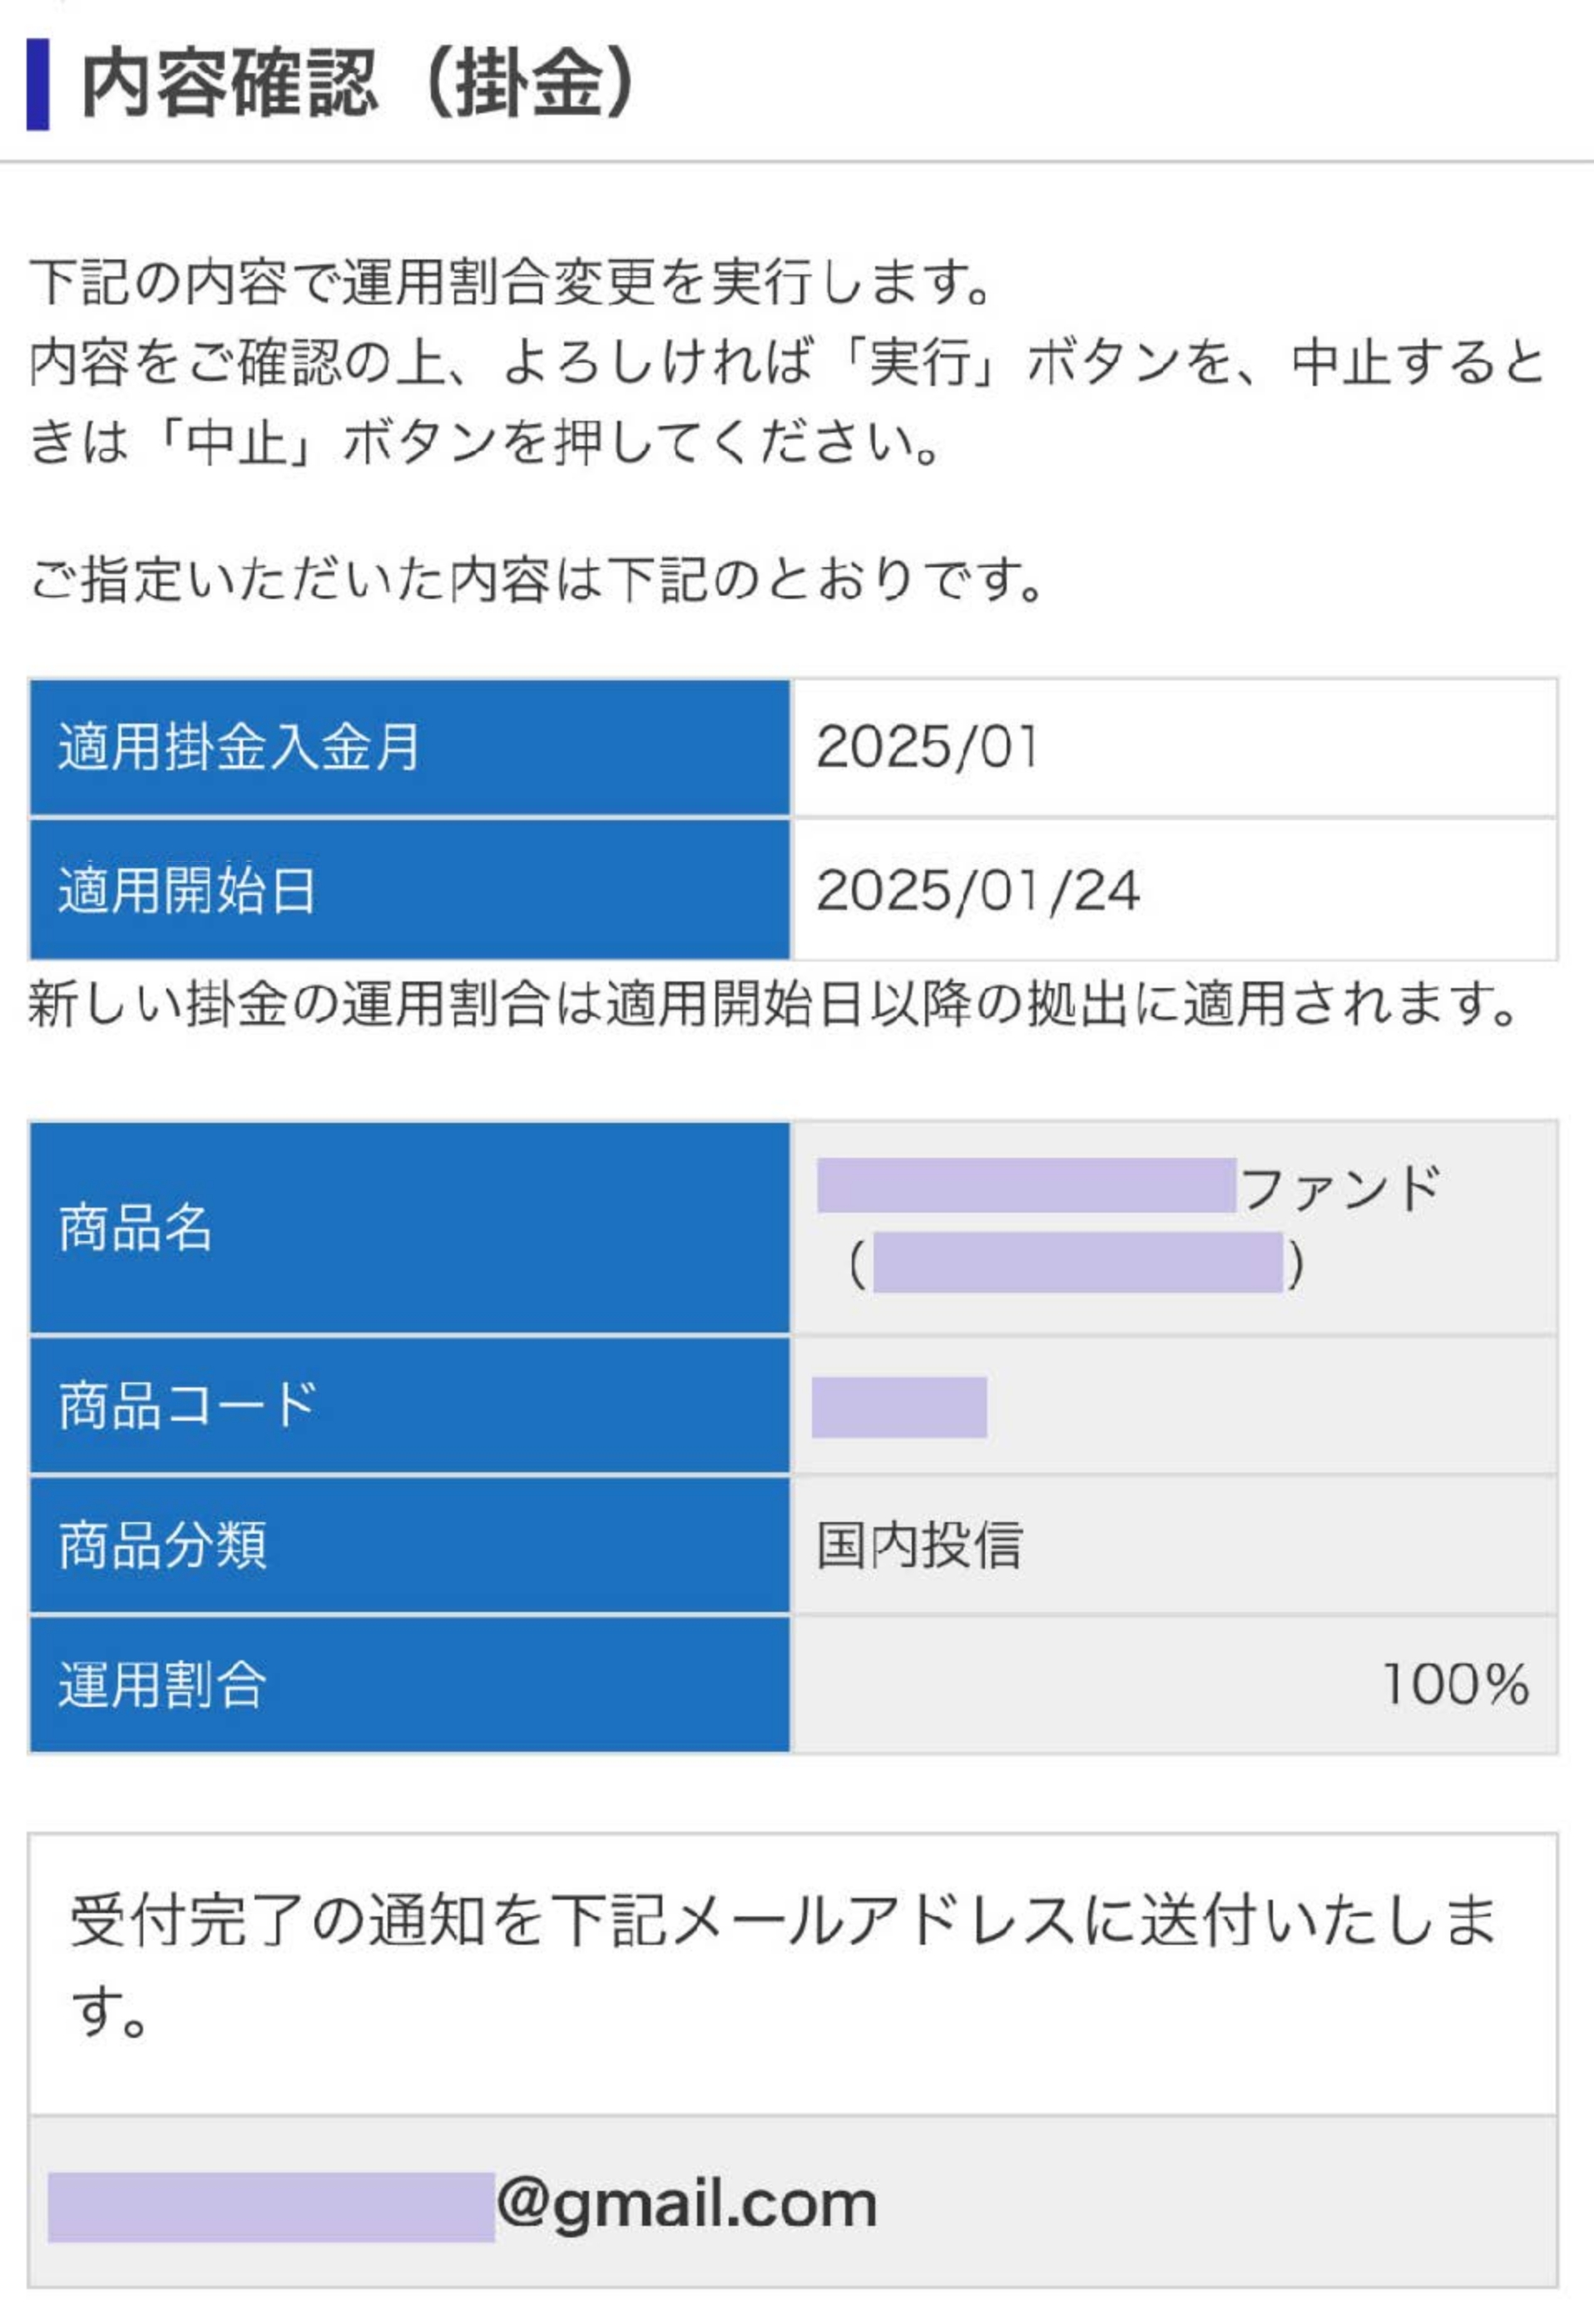Click the parenthesized product sub-name
This screenshot has height=2324, width=1594.
(x=1077, y=1264)
